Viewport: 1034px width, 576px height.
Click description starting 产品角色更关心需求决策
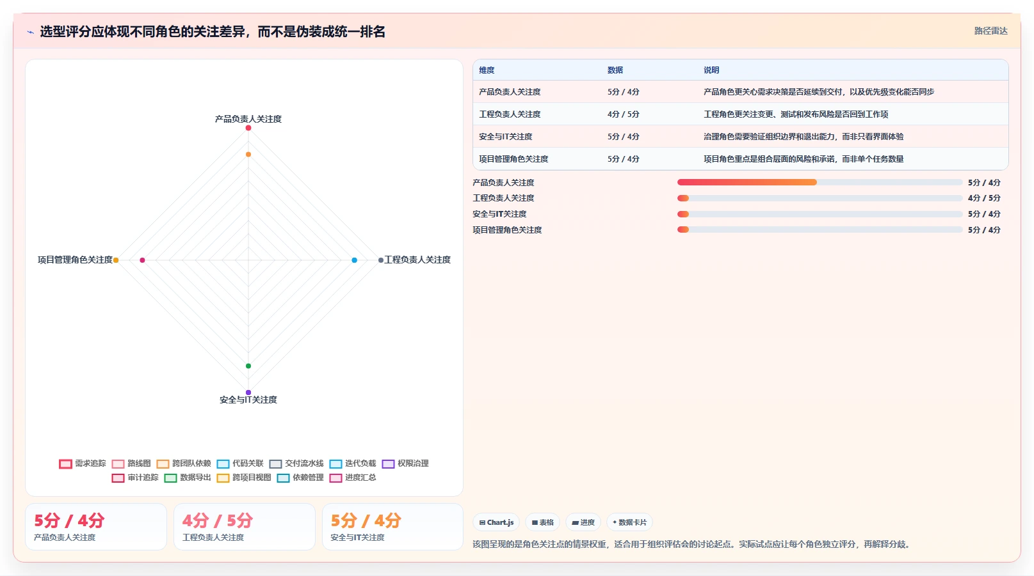819,92
